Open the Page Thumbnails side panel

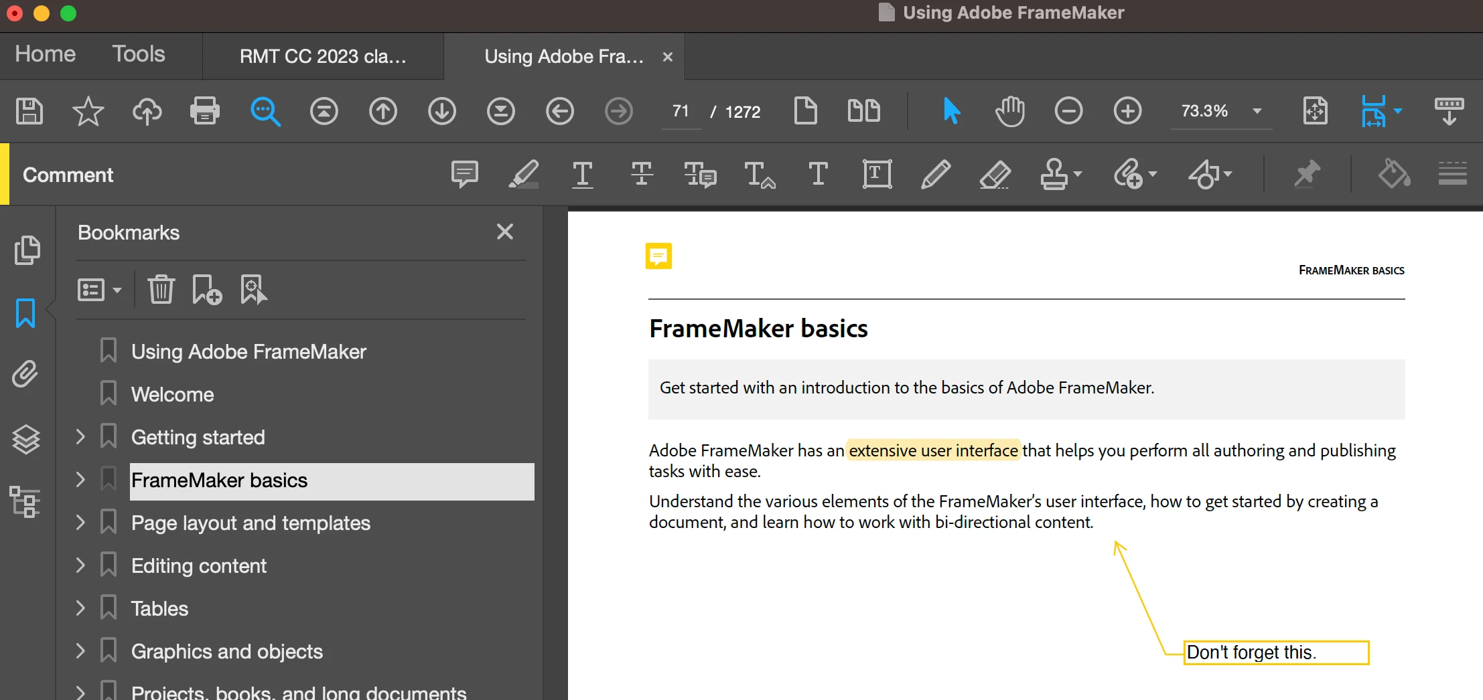point(27,250)
